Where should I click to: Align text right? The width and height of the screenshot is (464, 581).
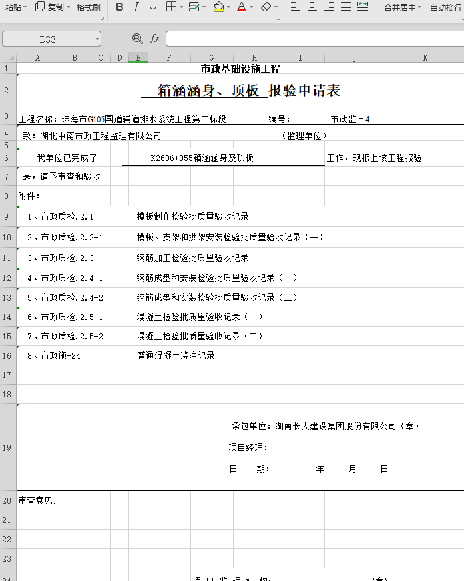pos(329,7)
